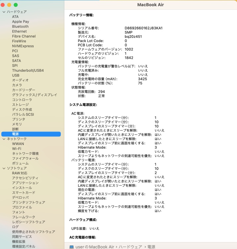Close the window with the red button

coord(3,5)
